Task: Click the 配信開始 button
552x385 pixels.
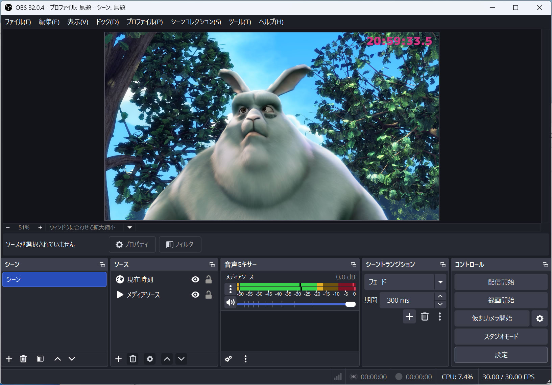Action: pos(501,282)
